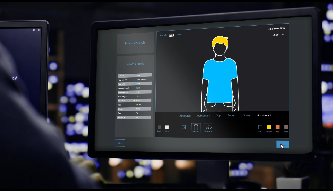Pick the Grey color swatch
333x191 pixels.
[167, 127]
